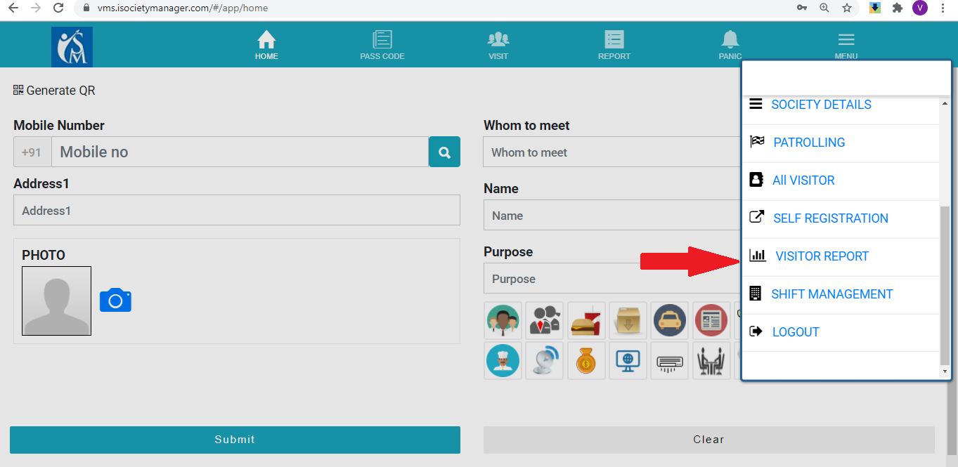Open the Panic bell alert

click(730, 45)
